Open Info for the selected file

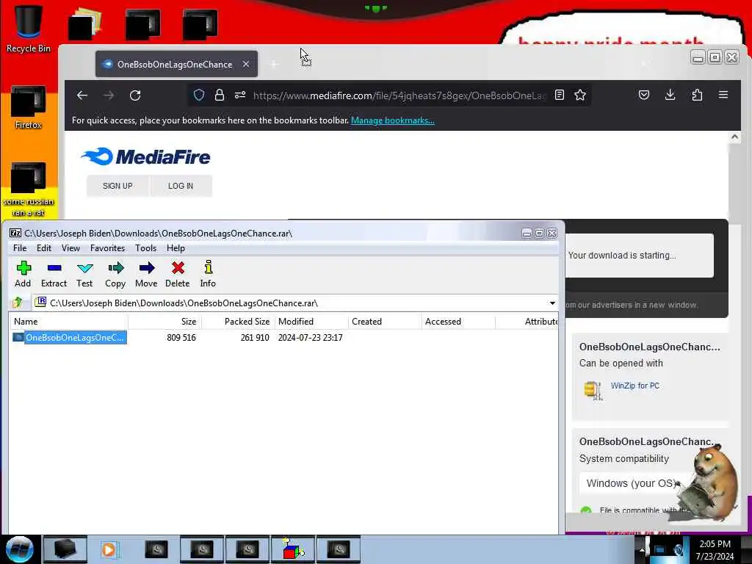pos(208,274)
